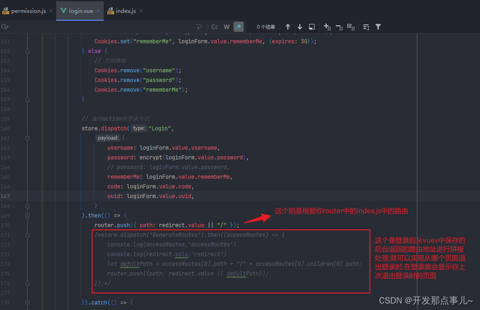Click console.log 'redirect' line 173
The width and height of the screenshot is (480, 310).
pyautogui.click(x=167, y=254)
